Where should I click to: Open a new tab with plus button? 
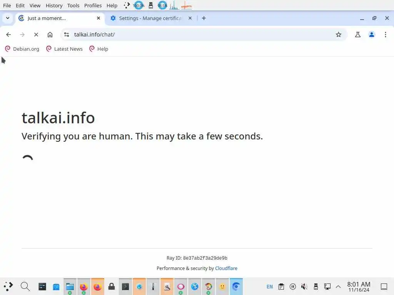pyautogui.click(x=204, y=18)
